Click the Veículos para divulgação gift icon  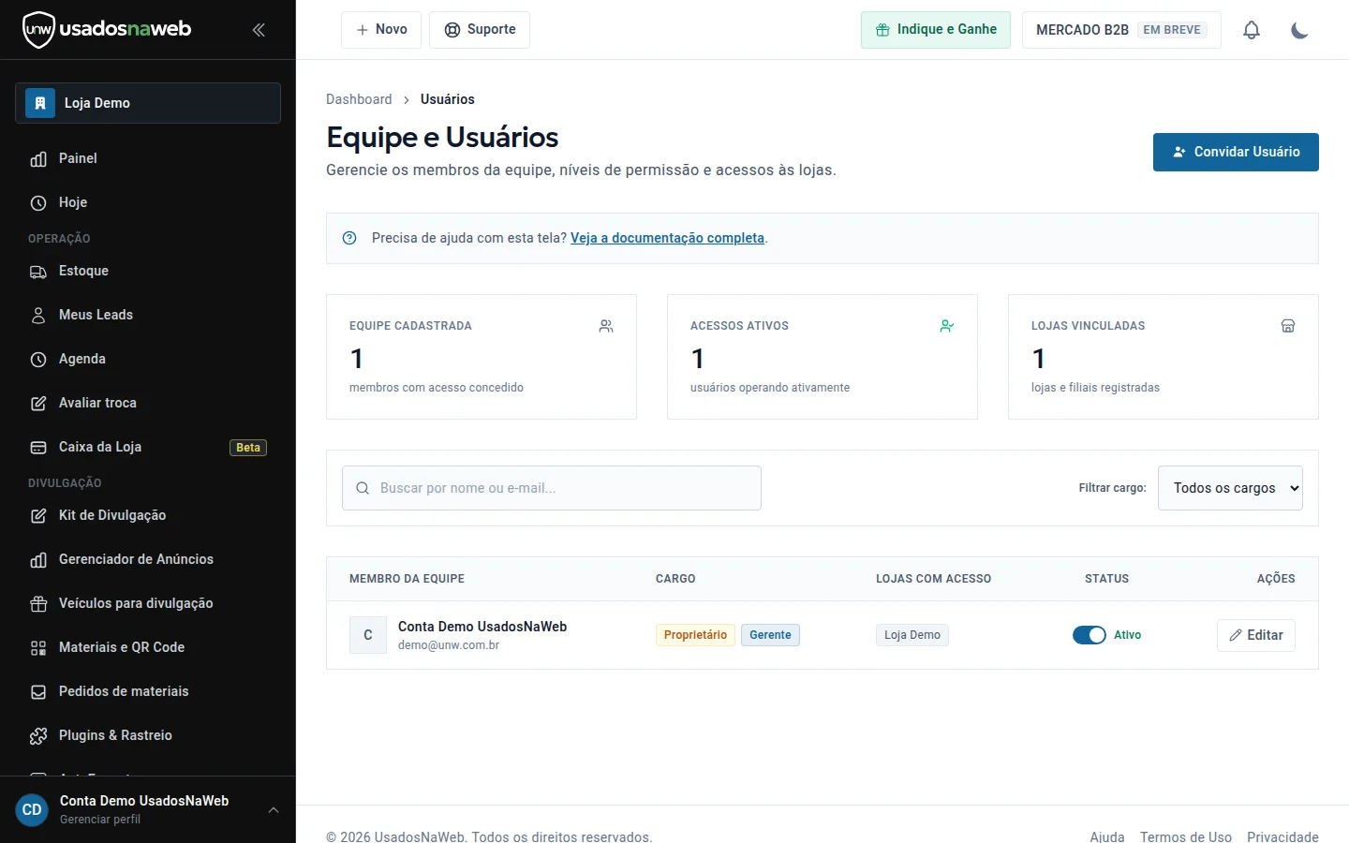click(38, 604)
